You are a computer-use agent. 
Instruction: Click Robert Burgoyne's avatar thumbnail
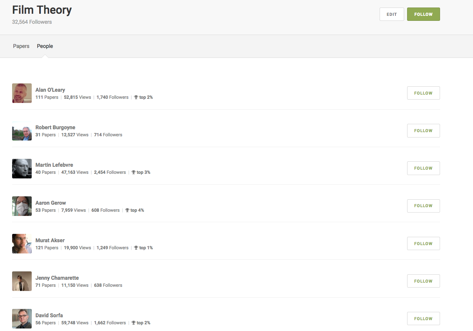click(x=22, y=131)
